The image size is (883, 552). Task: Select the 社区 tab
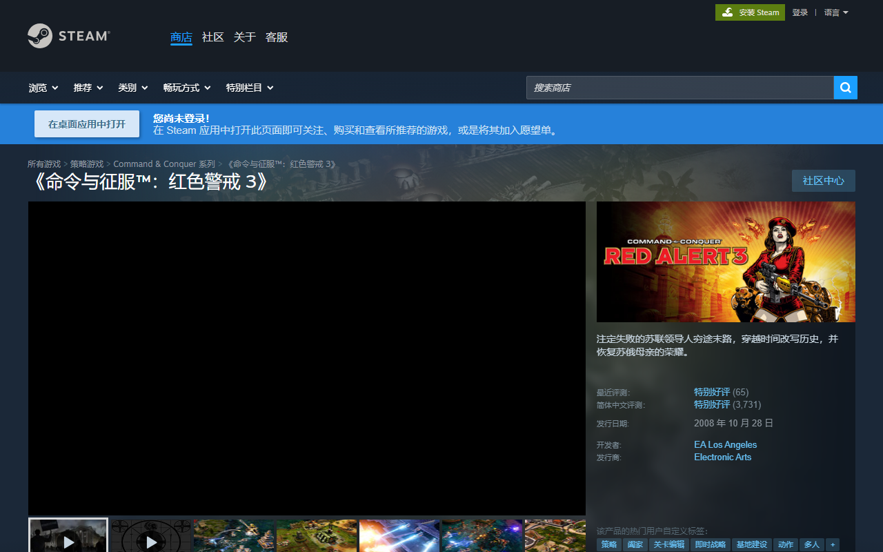(x=213, y=37)
